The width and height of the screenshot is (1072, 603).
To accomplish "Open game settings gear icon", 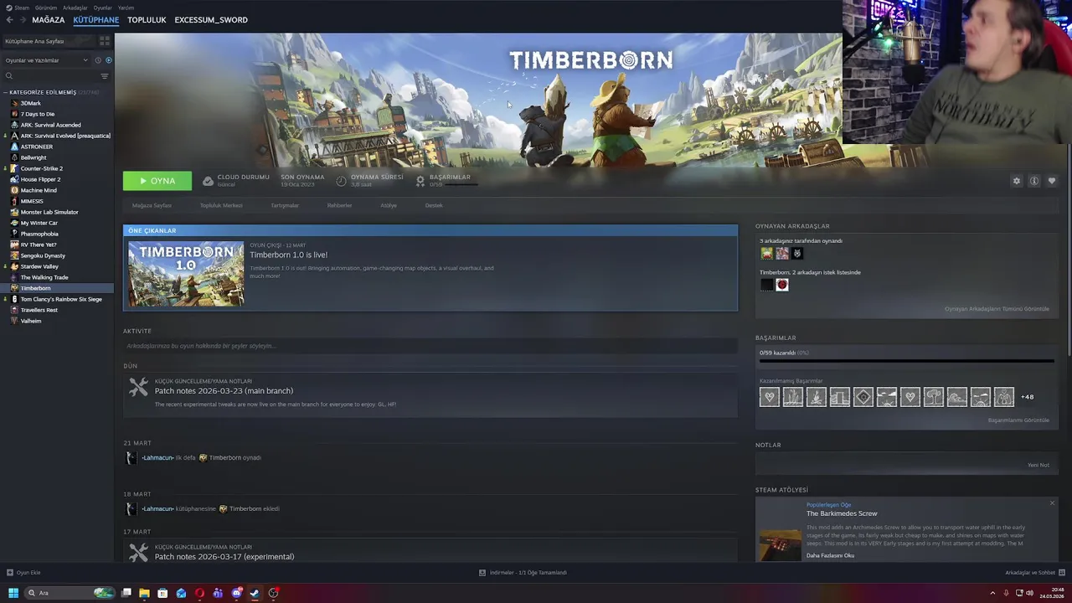I will 1017,181.
